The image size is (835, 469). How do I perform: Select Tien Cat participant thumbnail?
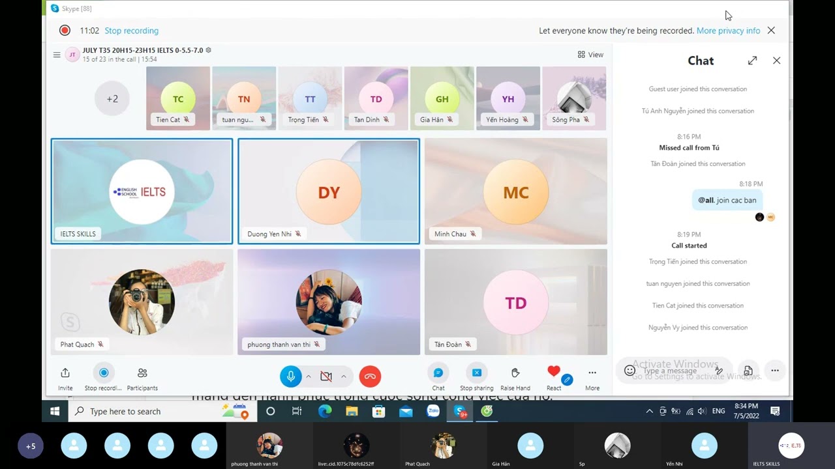[x=178, y=98]
